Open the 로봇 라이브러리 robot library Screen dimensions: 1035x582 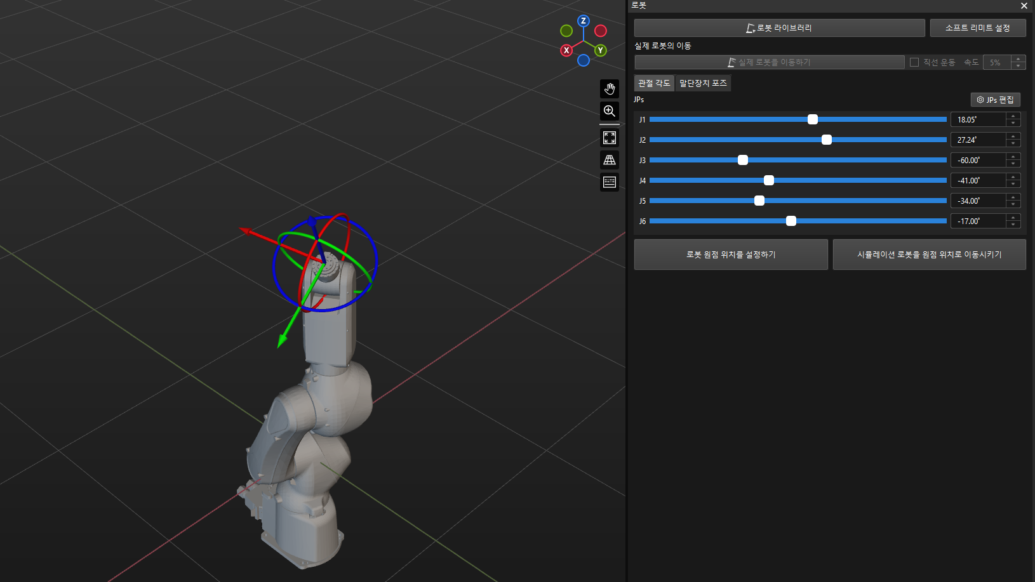pos(779,28)
